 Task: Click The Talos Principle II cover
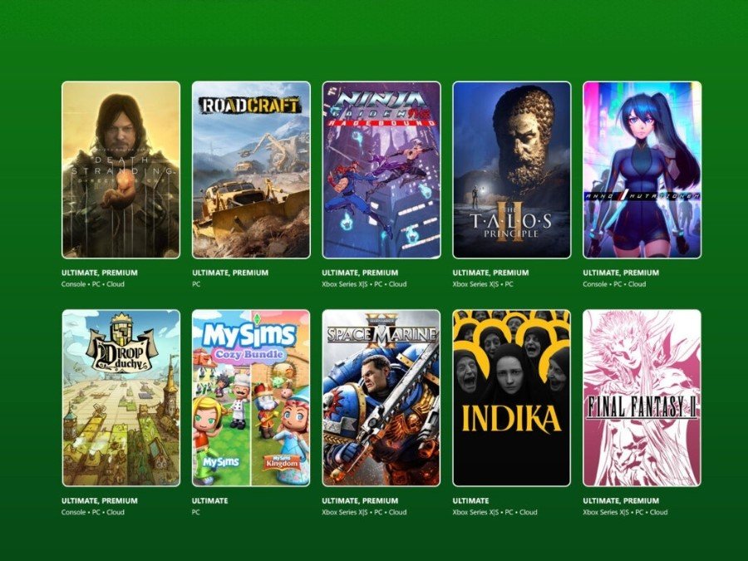tap(512, 170)
